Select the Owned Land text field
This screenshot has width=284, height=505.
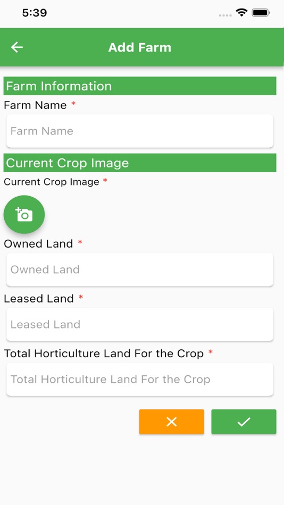140,270
